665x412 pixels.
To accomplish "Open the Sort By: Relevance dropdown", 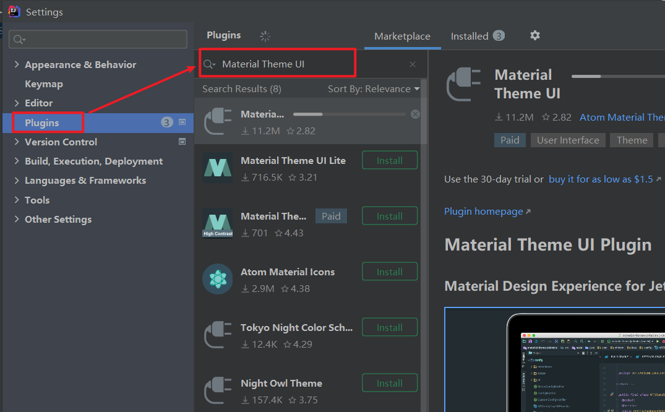I will [374, 88].
